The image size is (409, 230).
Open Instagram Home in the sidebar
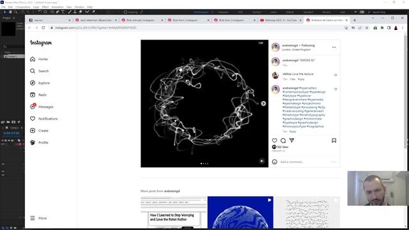point(39,59)
